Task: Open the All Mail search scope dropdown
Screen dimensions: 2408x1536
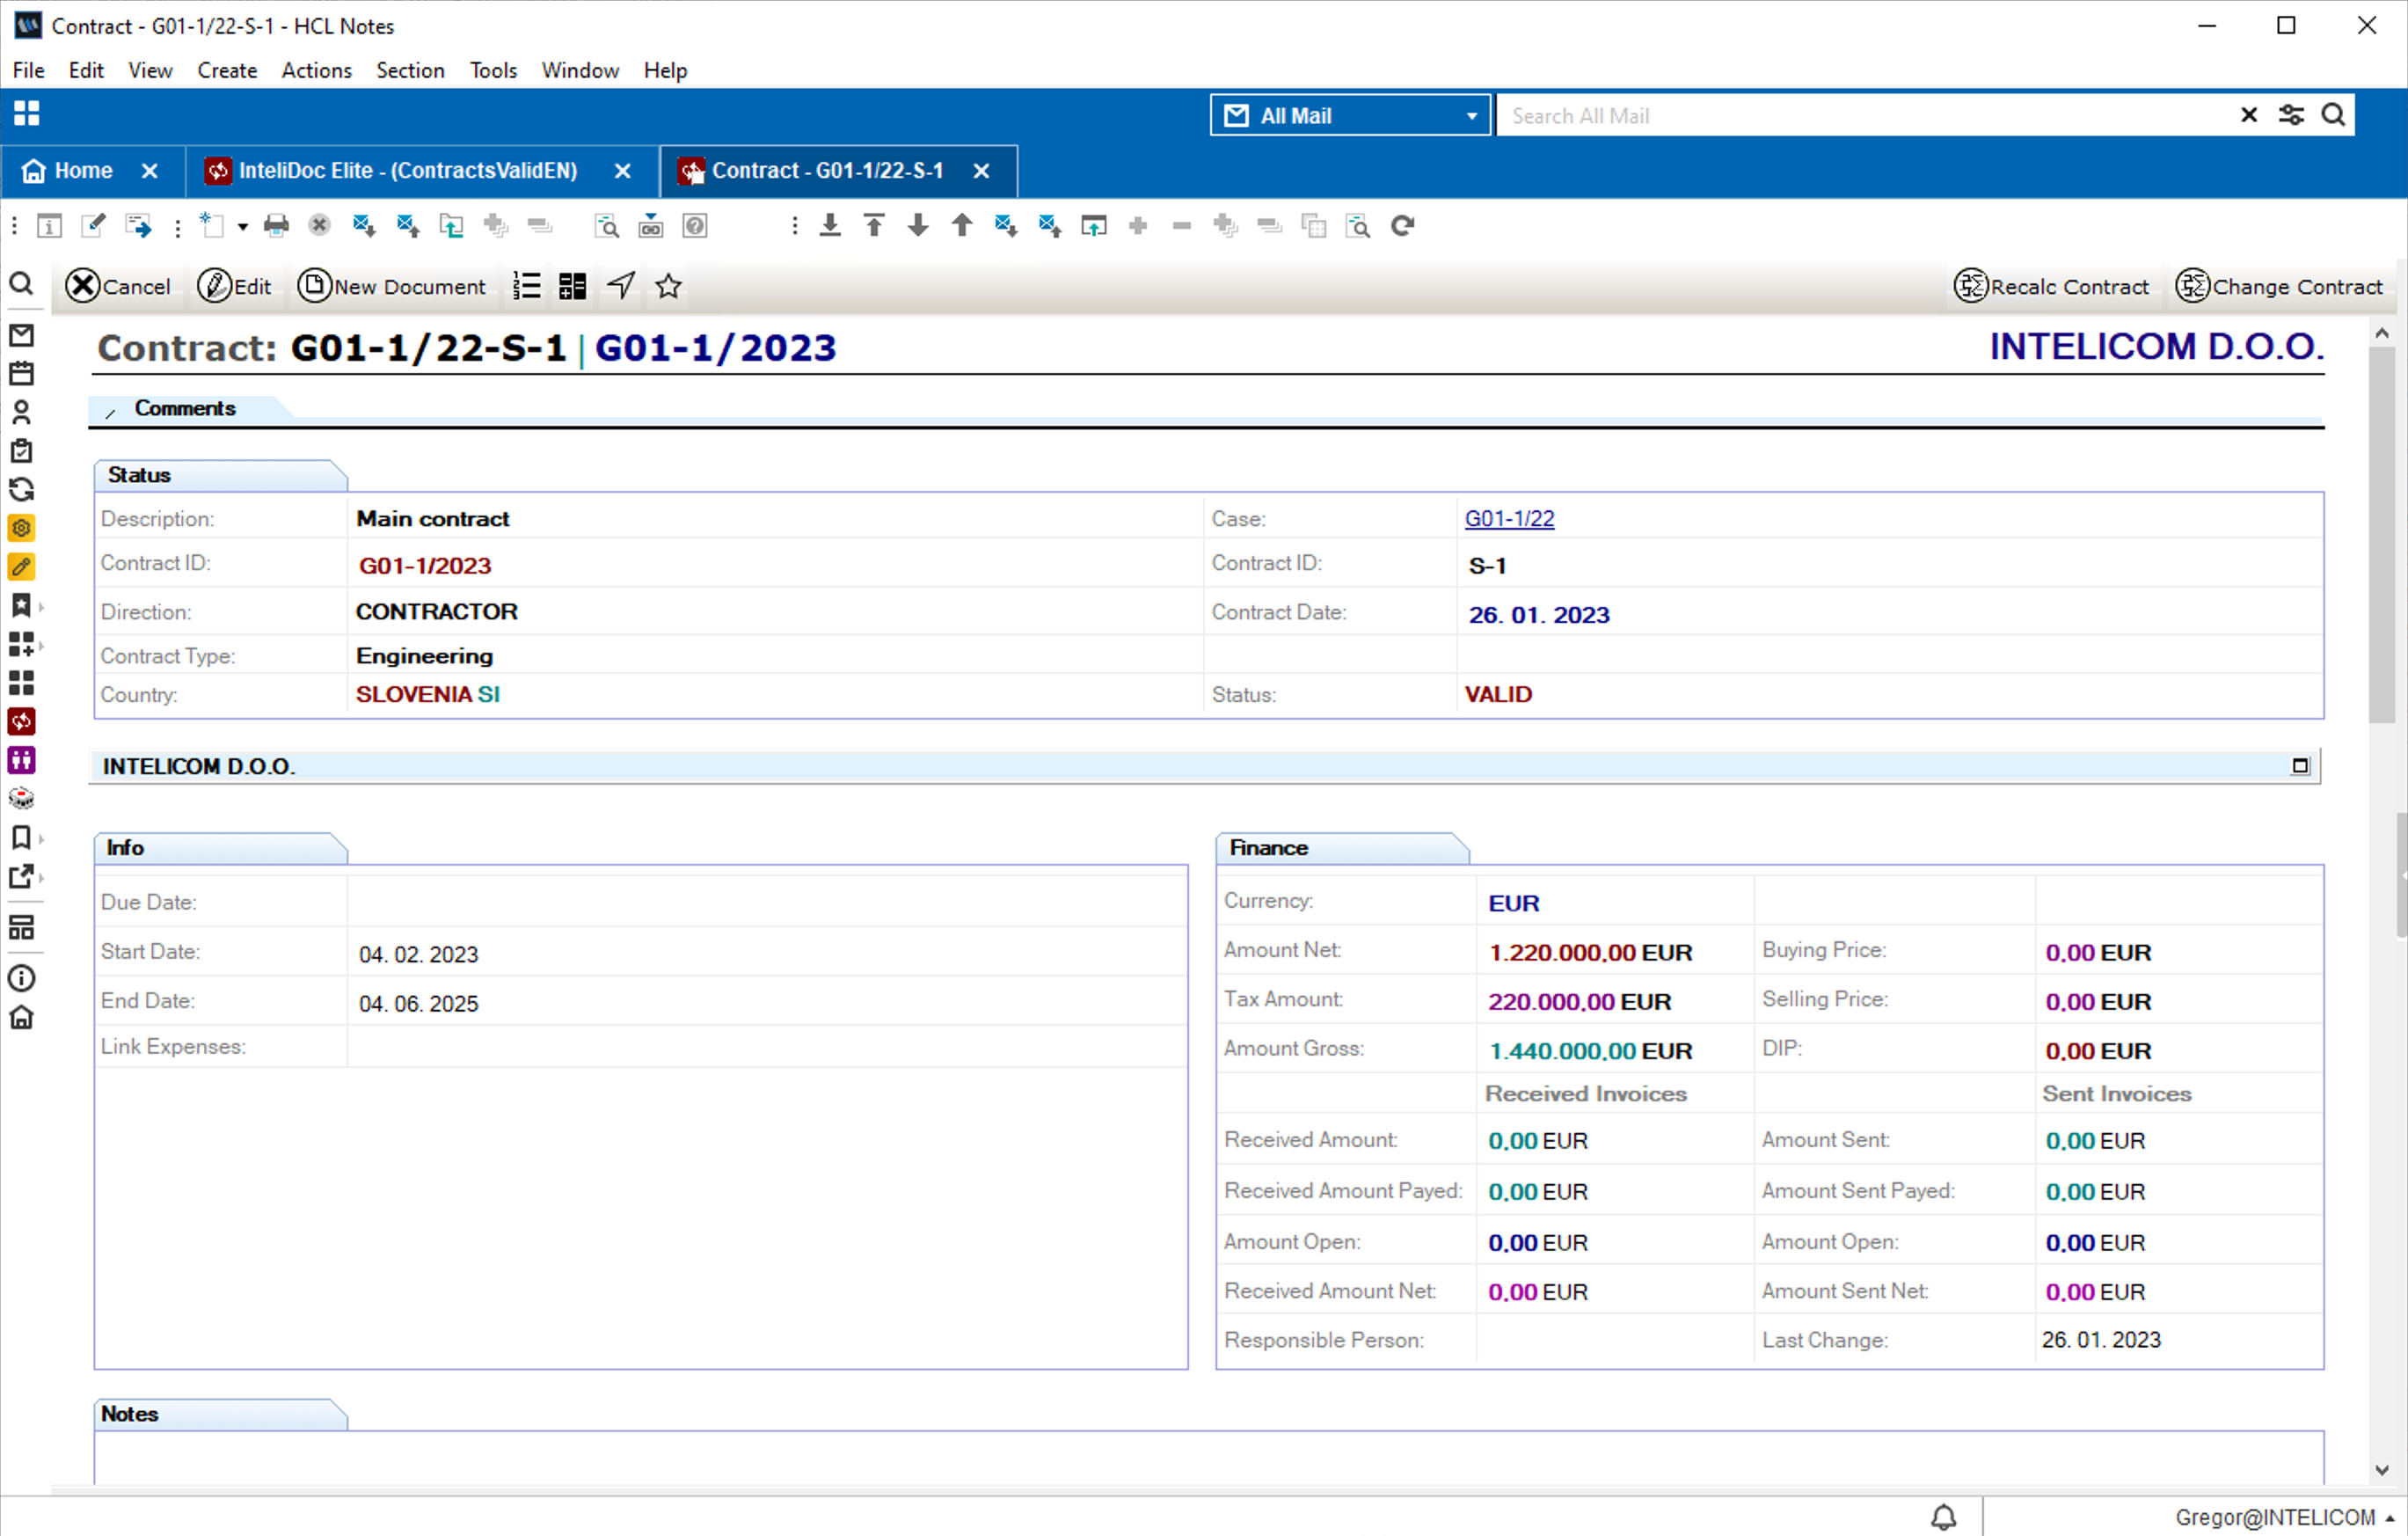Action: tap(1350, 115)
